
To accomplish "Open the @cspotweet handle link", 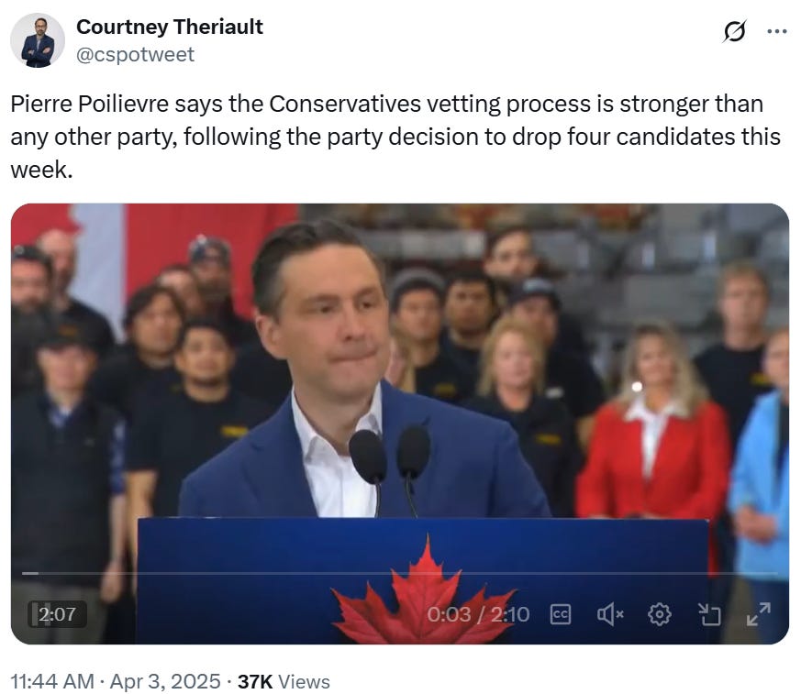I will pyautogui.click(x=136, y=55).
